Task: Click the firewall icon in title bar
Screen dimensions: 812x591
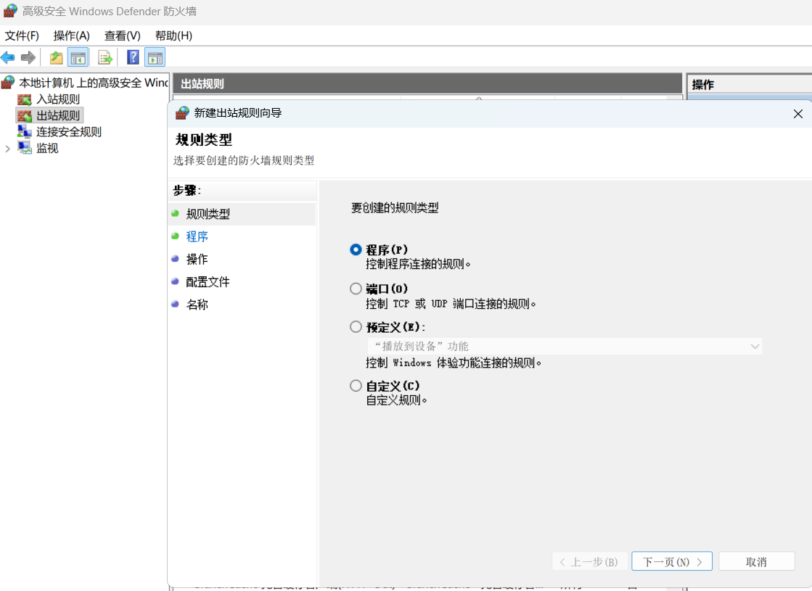Action: coord(10,11)
